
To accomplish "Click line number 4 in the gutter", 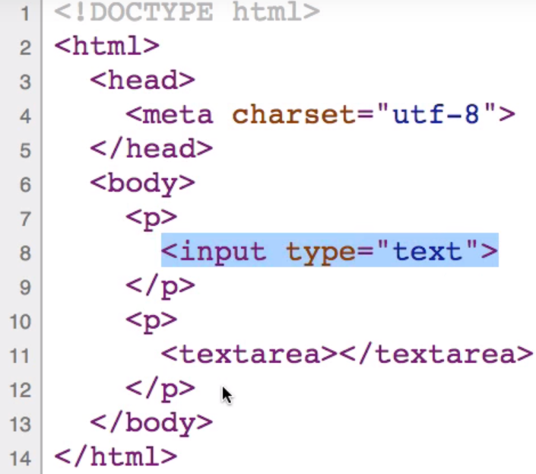I will coord(25,116).
